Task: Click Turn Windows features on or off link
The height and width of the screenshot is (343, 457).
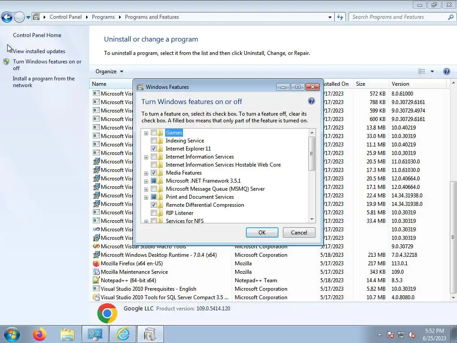Action: (47, 65)
